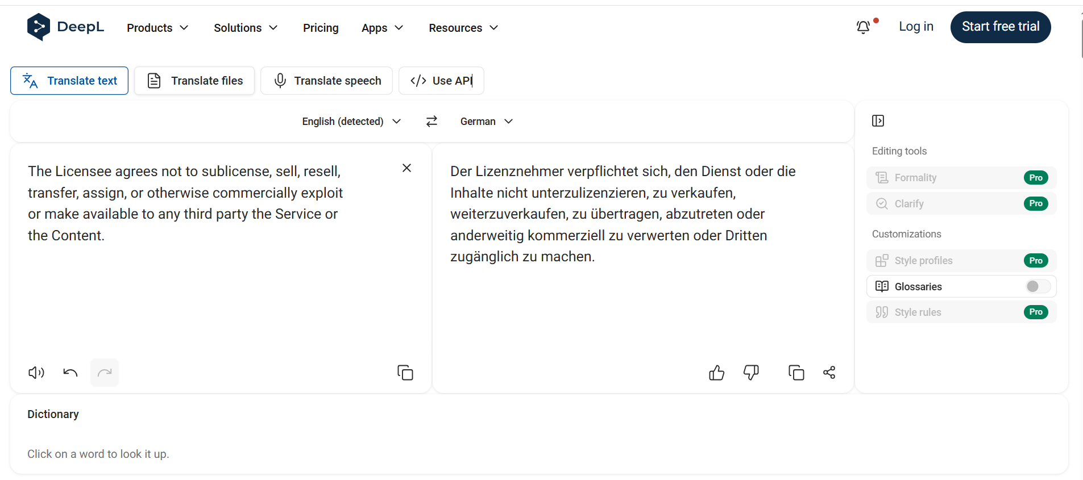Switch to the Translate speech tab
Screen dimensions: 1083x480
tap(326, 81)
